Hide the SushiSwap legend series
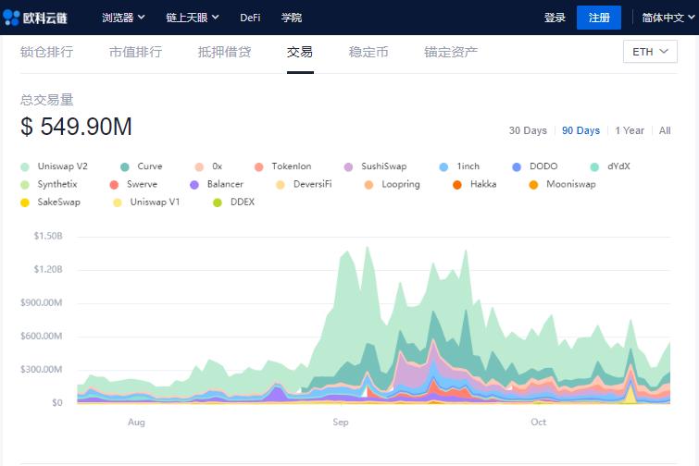This screenshot has height=466, width=699. (x=348, y=167)
